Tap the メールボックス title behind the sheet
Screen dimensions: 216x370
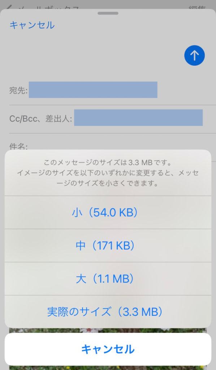[x=48, y=7]
